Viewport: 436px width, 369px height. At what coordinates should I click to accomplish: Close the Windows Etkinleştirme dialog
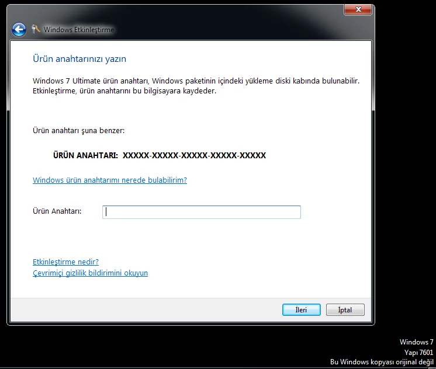(358, 10)
